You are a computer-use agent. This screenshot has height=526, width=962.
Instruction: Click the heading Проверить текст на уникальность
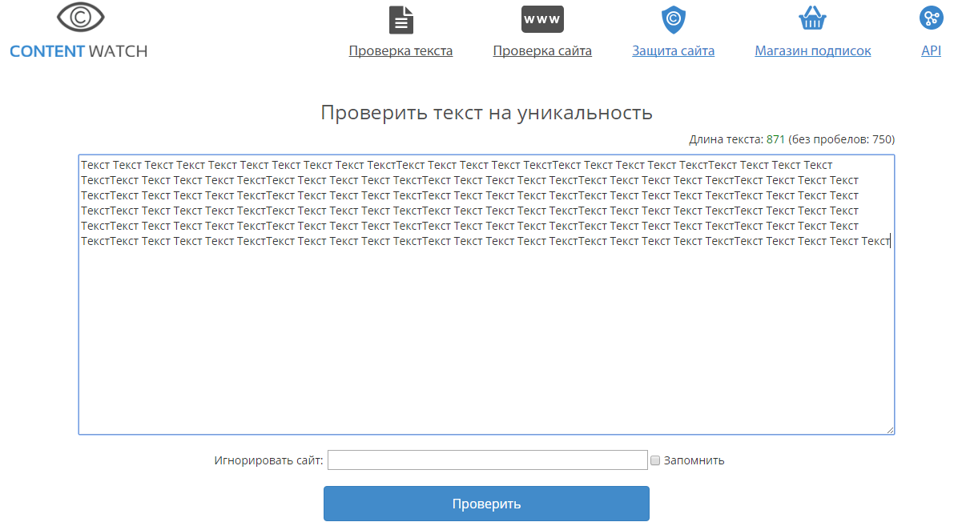[486, 112]
